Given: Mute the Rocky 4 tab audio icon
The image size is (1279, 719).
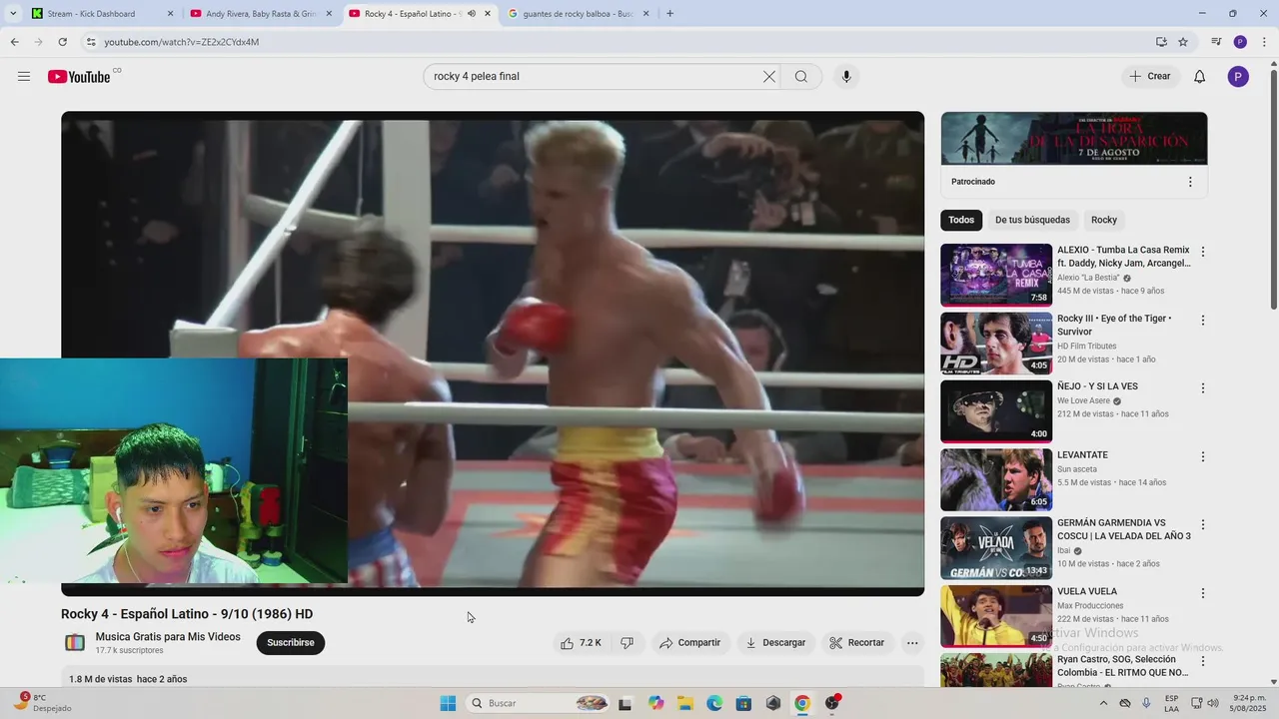Looking at the screenshot, I should (472, 14).
